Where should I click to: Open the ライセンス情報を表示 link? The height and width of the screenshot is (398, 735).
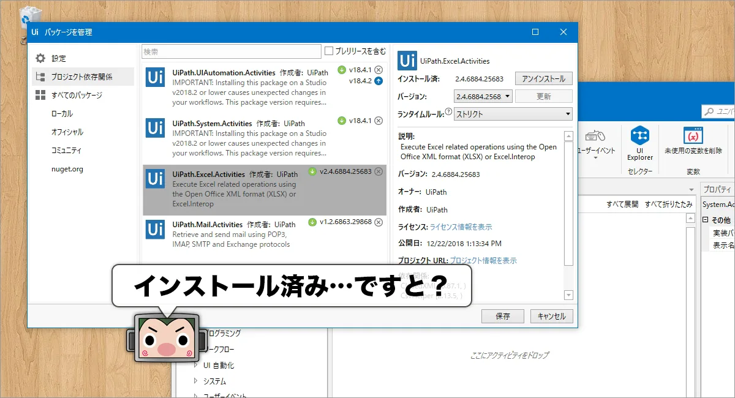coord(461,227)
